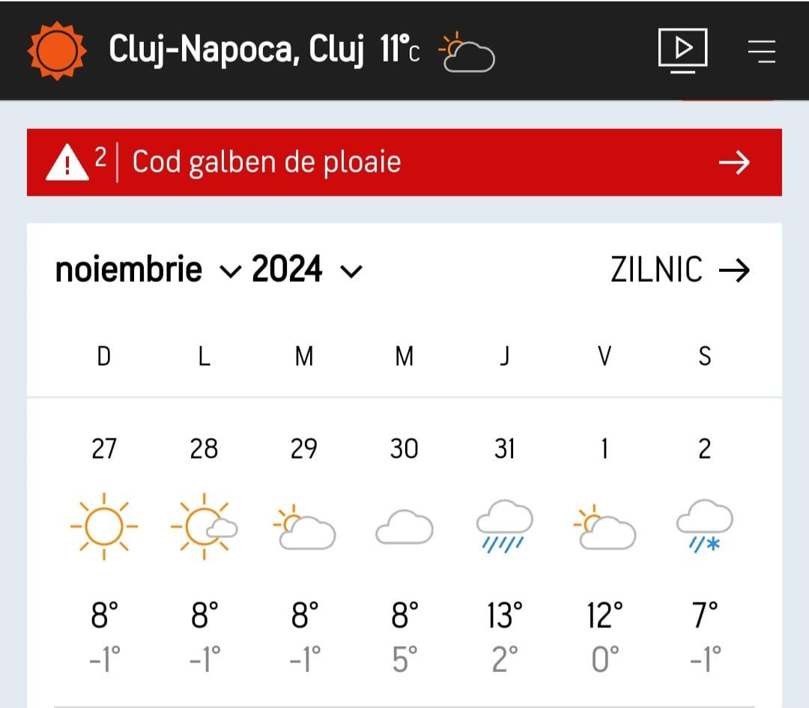Click the orange sun logo icon

point(52,51)
